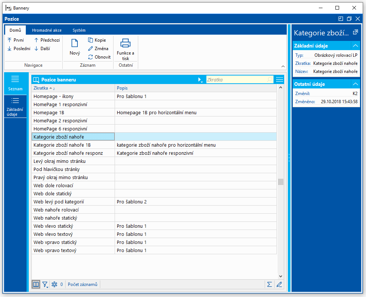The height and width of the screenshot is (297, 366).
Task: Collapse the Základní údaje section
Action: pyautogui.click(x=355, y=46)
